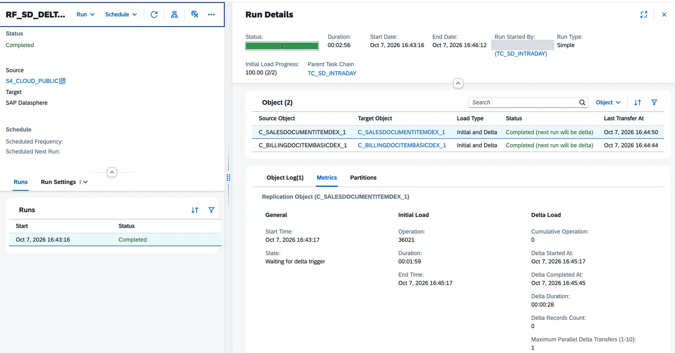Click the Source Object column header
The image size is (675, 353).
coord(277,118)
